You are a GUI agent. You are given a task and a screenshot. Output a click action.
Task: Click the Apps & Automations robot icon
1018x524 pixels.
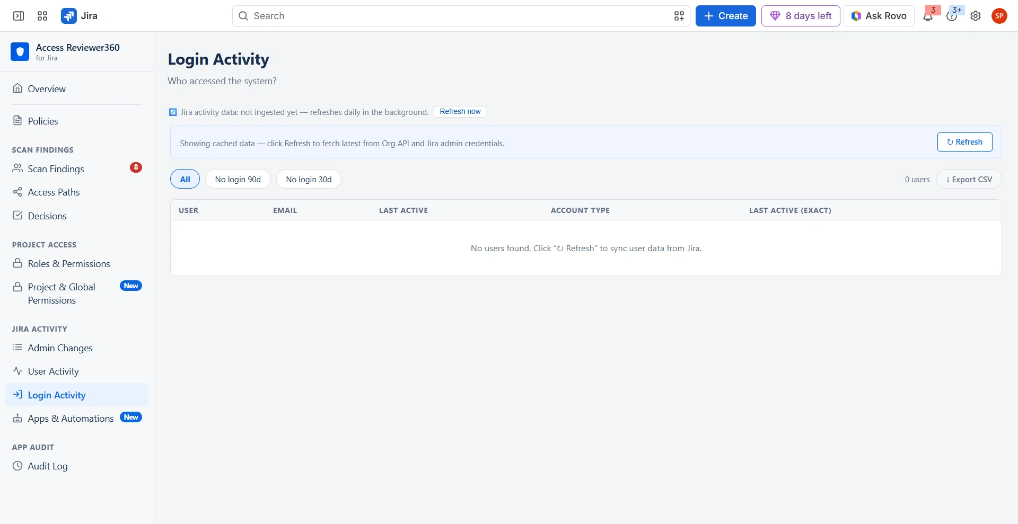tap(17, 418)
